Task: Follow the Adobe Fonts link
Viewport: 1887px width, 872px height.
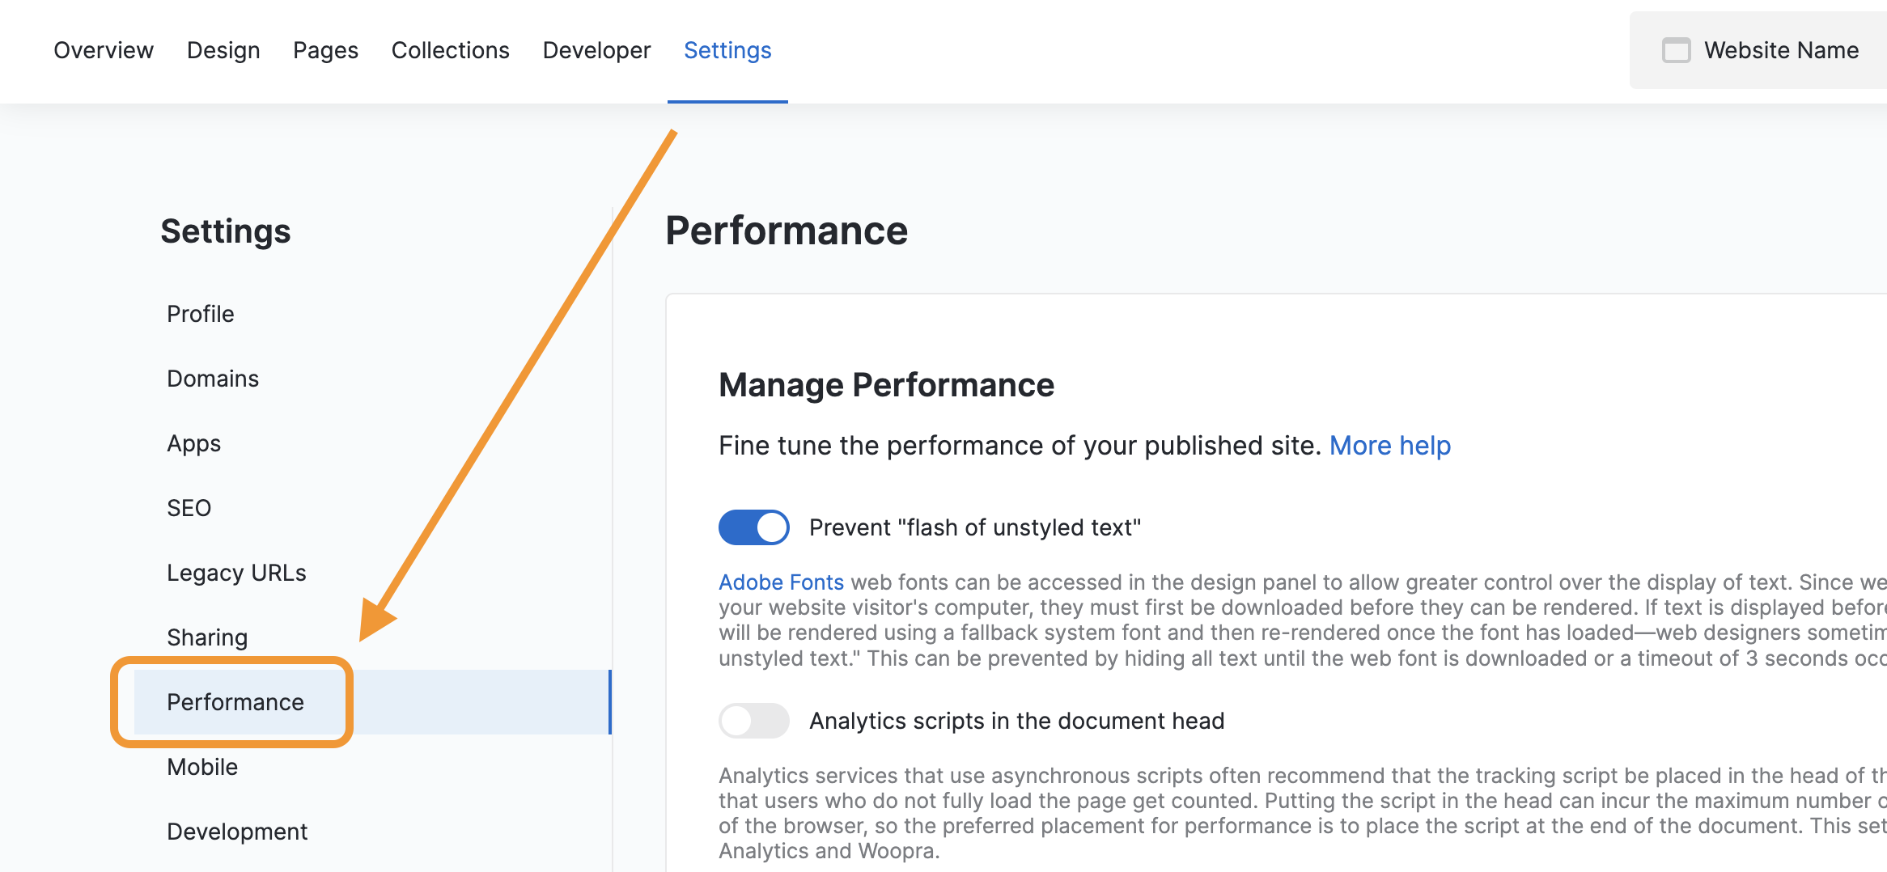Action: pos(781,582)
